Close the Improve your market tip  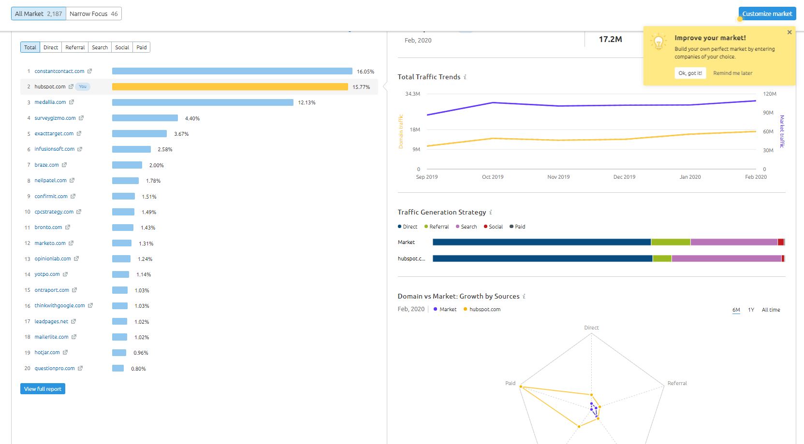[789, 32]
